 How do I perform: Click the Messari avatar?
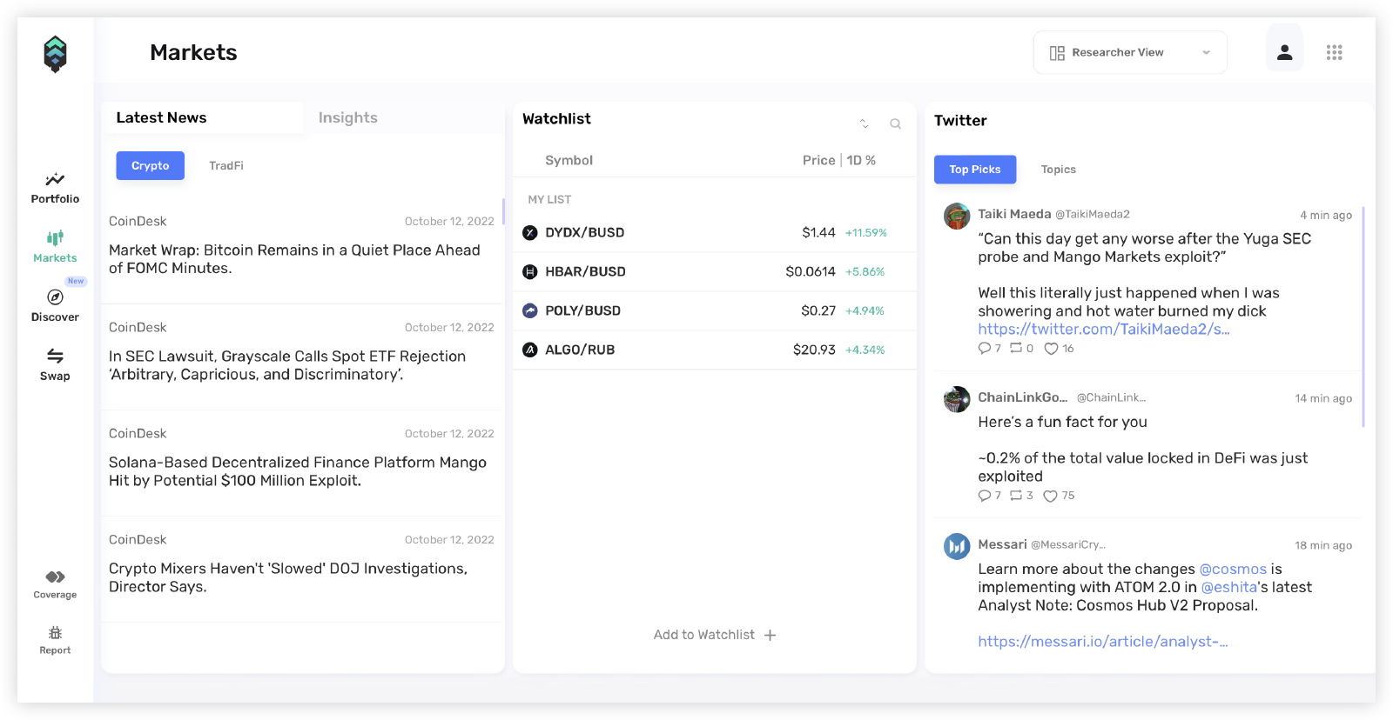click(957, 546)
